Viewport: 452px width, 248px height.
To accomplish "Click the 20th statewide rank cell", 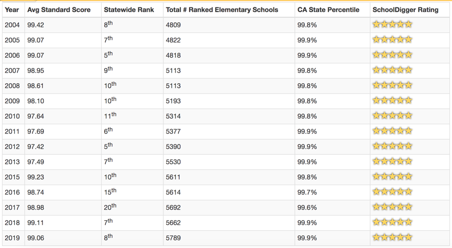I will tap(110, 207).
